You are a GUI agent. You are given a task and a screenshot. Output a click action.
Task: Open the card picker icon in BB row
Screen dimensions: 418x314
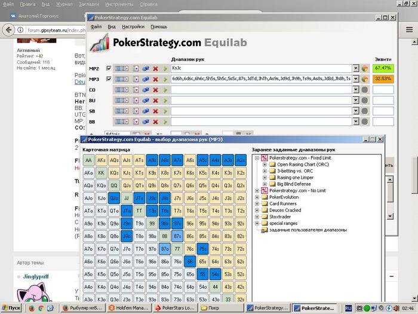click(136, 122)
